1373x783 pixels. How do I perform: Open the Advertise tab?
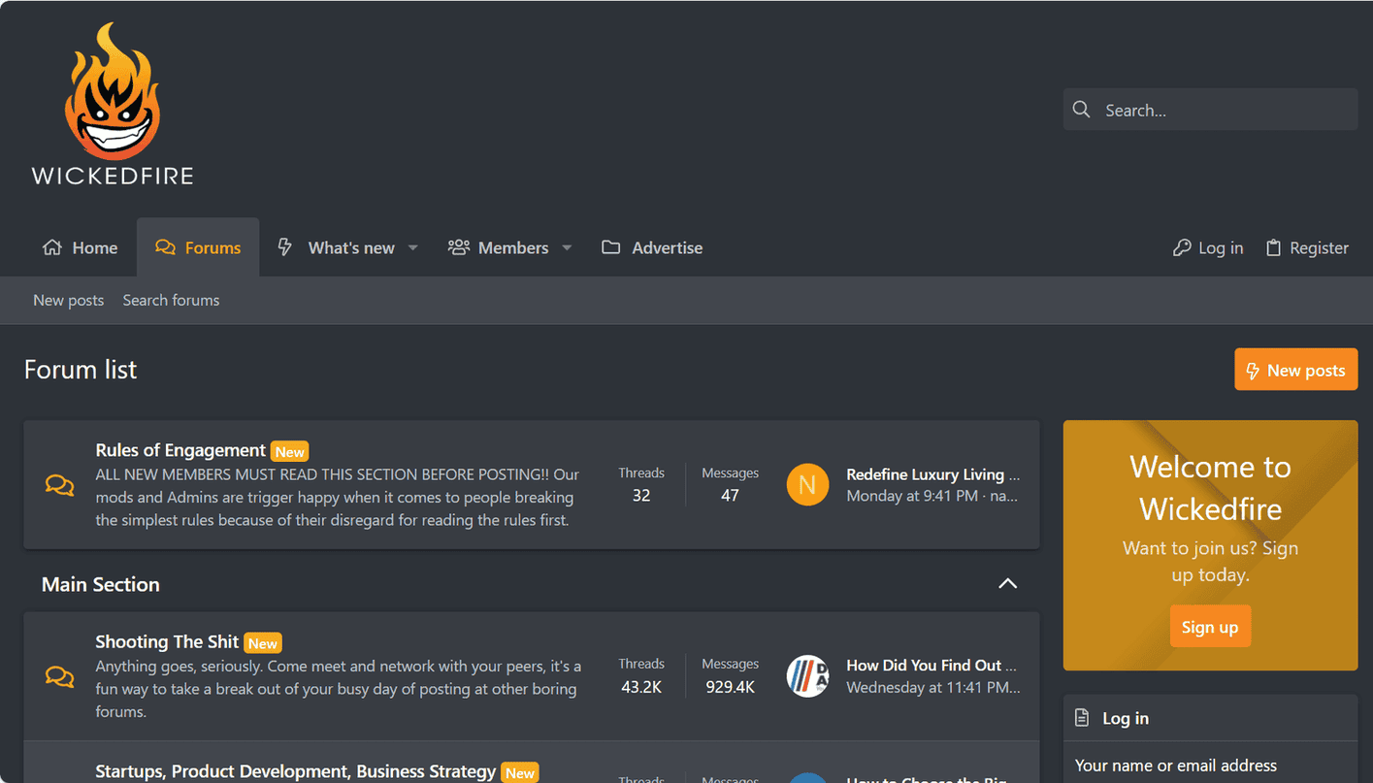tap(652, 248)
